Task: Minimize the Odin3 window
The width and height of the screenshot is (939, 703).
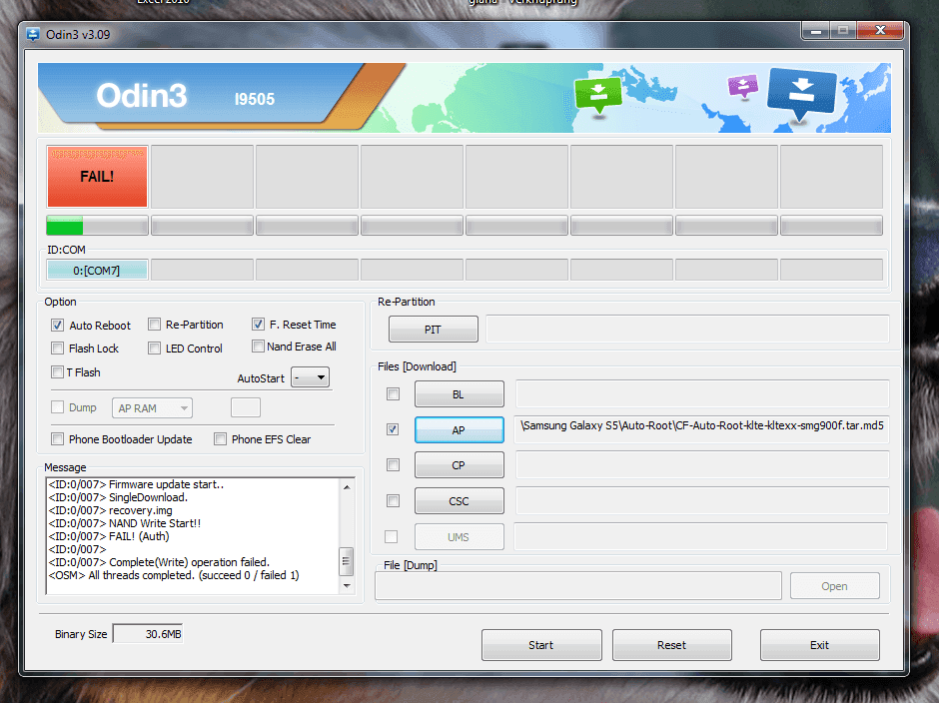Action: point(816,30)
